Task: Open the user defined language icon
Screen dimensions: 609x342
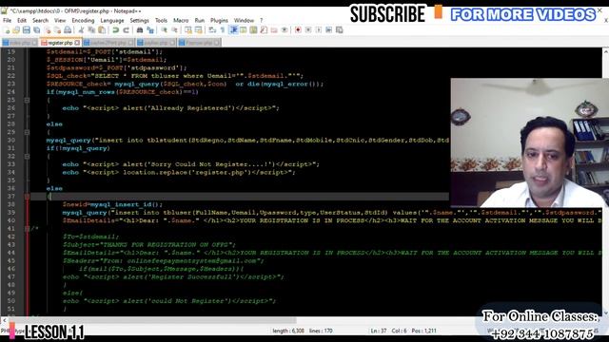Action: (244, 29)
